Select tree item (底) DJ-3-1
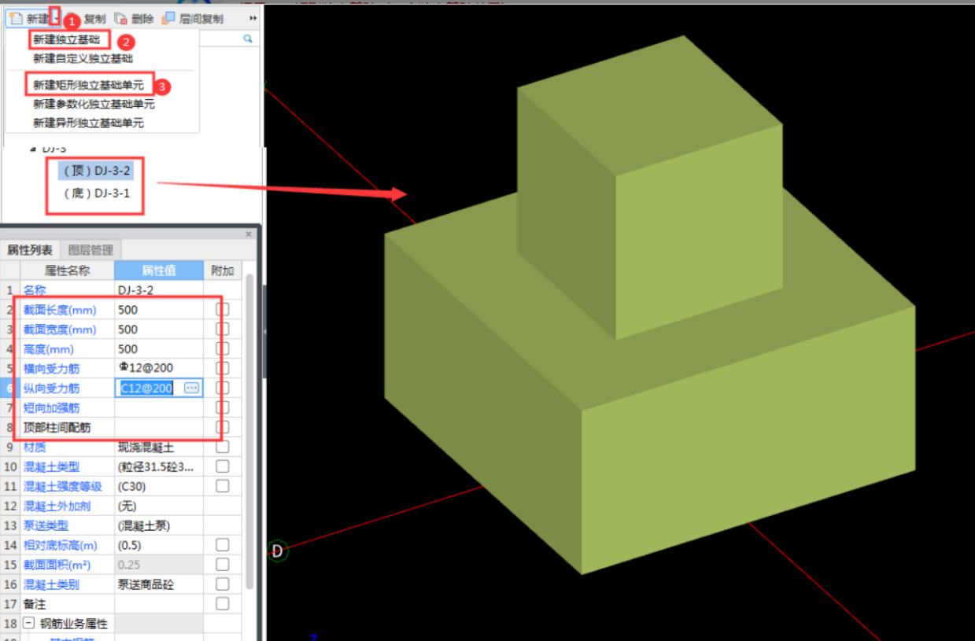The width and height of the screenshot is (975, 641). pyautogui.click(x=97, y=193)
